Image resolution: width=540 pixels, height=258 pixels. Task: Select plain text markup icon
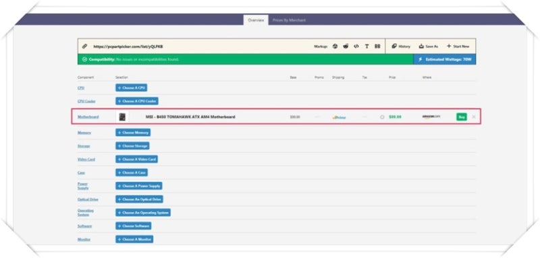pos(367,46)
